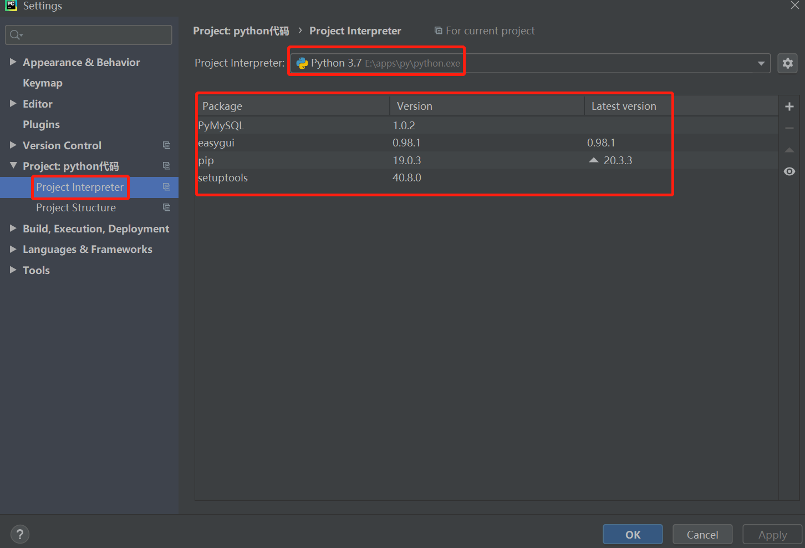805x548 pixels.
Task: Click the Cancel button
Action: coord(702,535)
